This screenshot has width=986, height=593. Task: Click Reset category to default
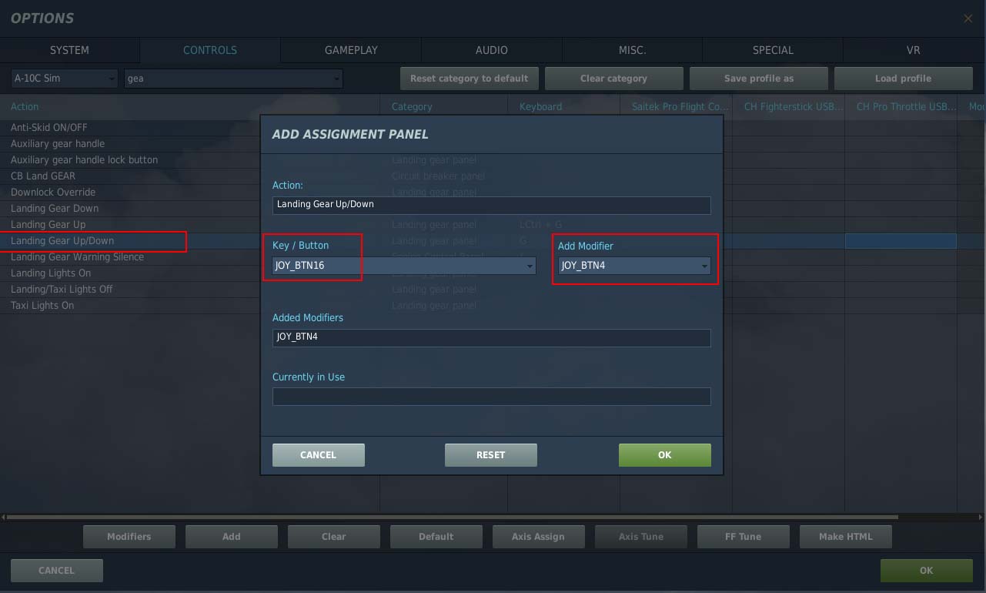point(469,79)
